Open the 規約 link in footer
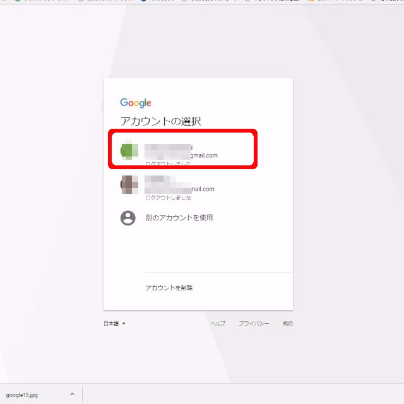This screenshot has width=404, height=404. click(x=288, y=323)
